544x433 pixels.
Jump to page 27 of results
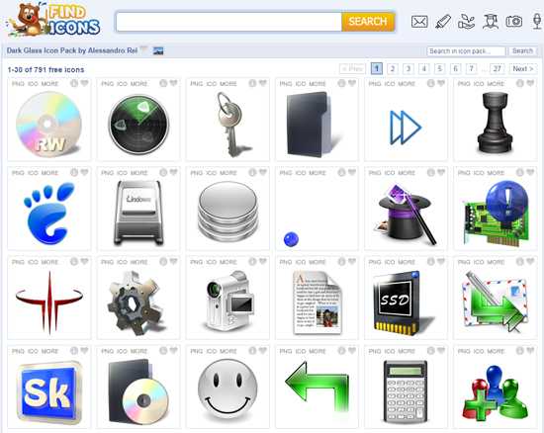[x=497, y=68]
